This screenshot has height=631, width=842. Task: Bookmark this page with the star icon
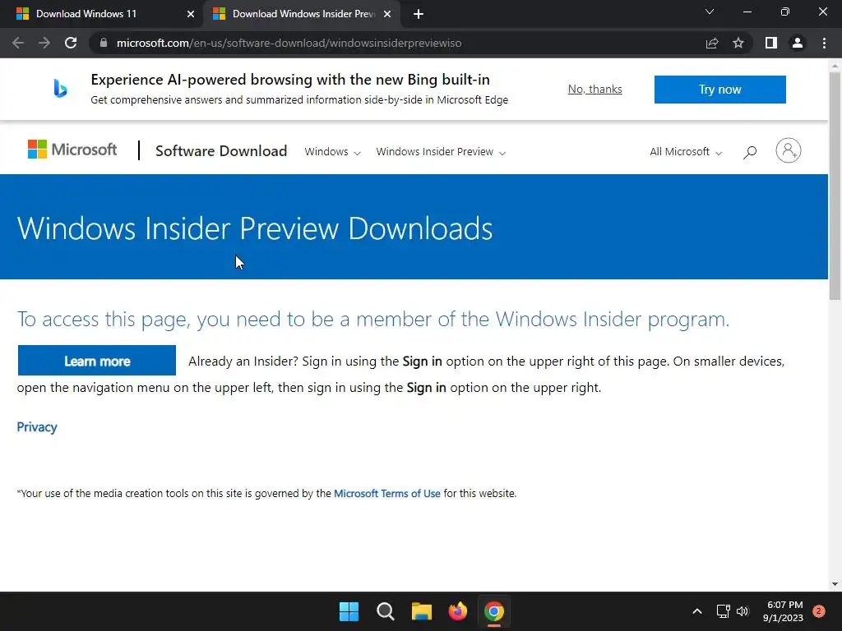(738, 43)
